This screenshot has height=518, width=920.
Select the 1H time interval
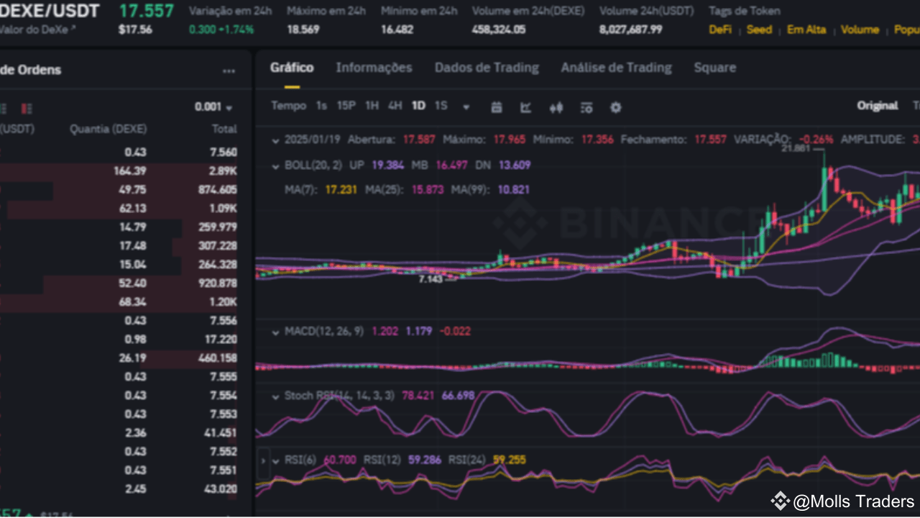[x=372, y=106]
